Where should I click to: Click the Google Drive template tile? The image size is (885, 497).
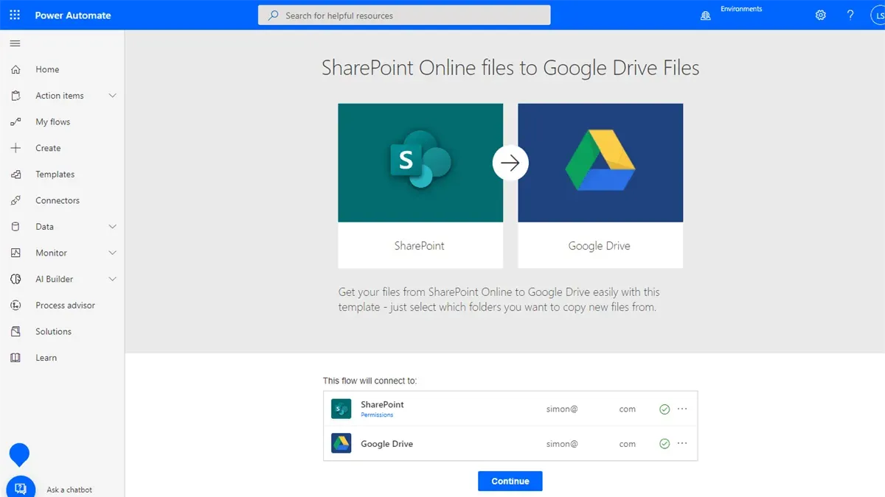(x=600, y=186)
